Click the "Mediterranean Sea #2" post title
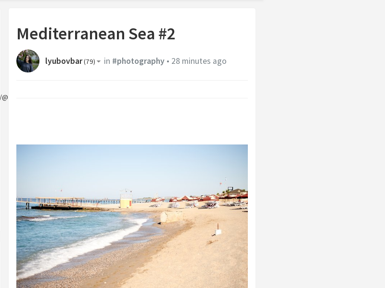This screenshot has width=385, height=288. coord(96,34)
